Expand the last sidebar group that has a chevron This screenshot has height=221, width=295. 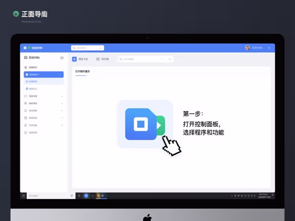(x=44, y=125)
